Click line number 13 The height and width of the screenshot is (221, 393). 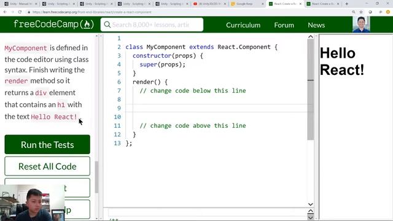tap(117, 143)
